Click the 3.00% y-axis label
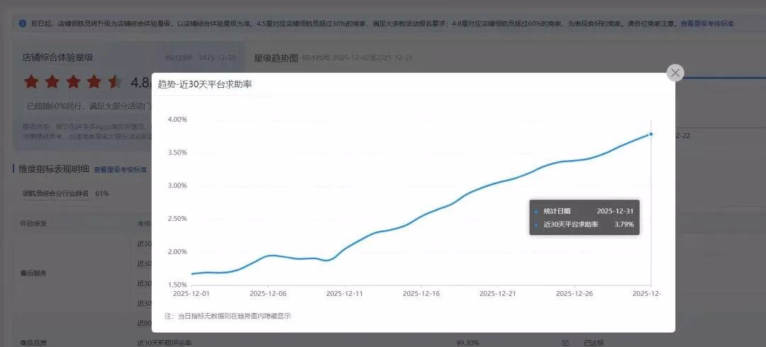This screenshot has height=347, width=766. click(x=177, y=186)
